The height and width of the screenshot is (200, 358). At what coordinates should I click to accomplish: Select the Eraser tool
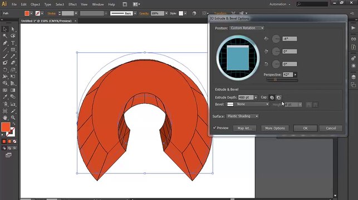13,63
